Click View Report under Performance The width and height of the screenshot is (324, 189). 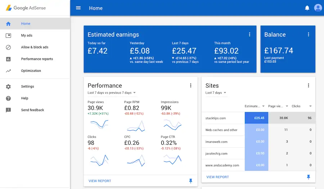(100, 181)
